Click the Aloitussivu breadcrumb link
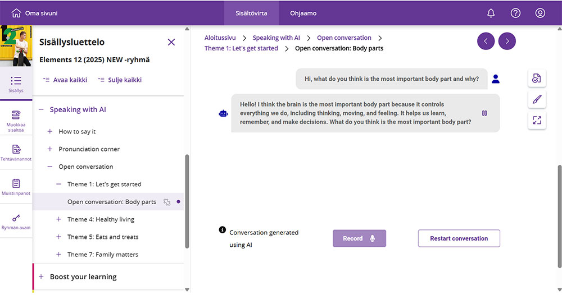This screenshot has height=295, width=562. tap(220, 38)
